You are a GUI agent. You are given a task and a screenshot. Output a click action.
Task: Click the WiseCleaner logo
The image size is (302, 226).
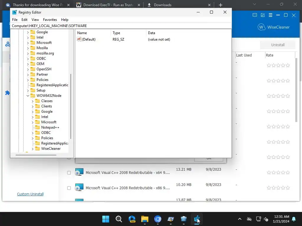coord(273,27)
